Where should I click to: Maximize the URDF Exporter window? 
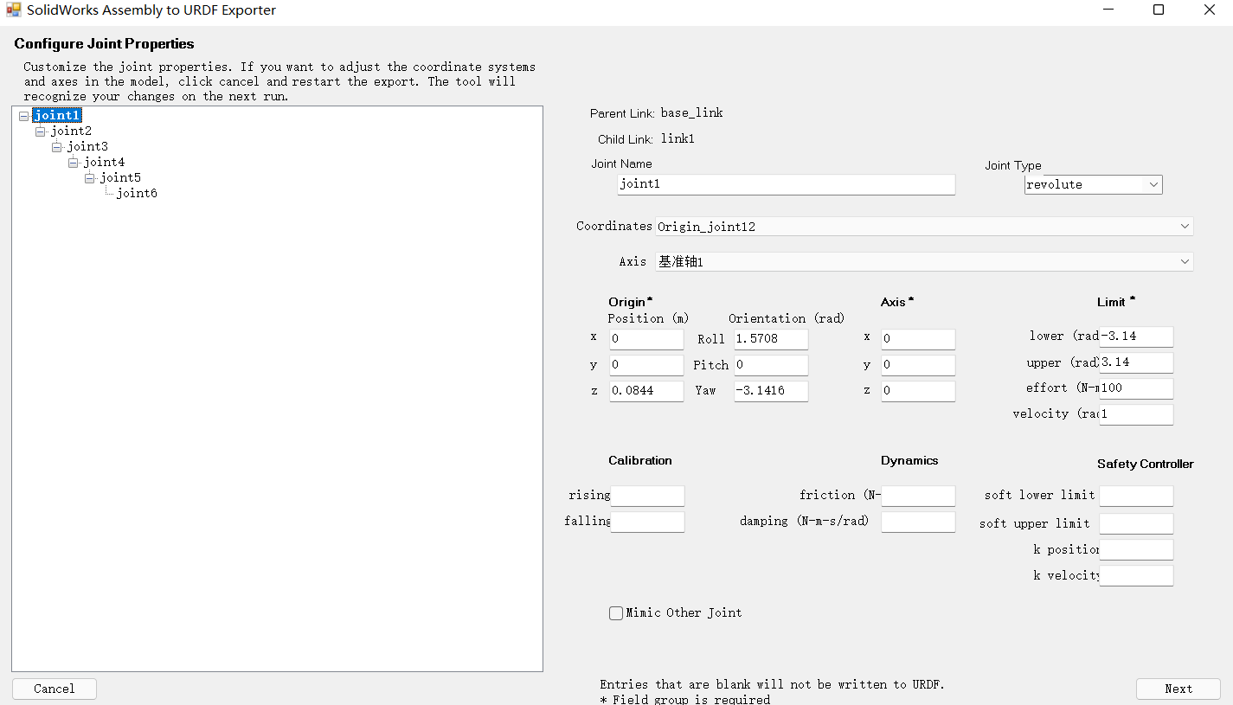[x=1159, y=10]
